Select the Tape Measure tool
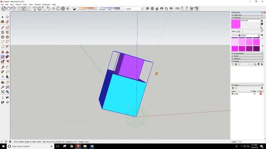 click(x=2, y=67)
